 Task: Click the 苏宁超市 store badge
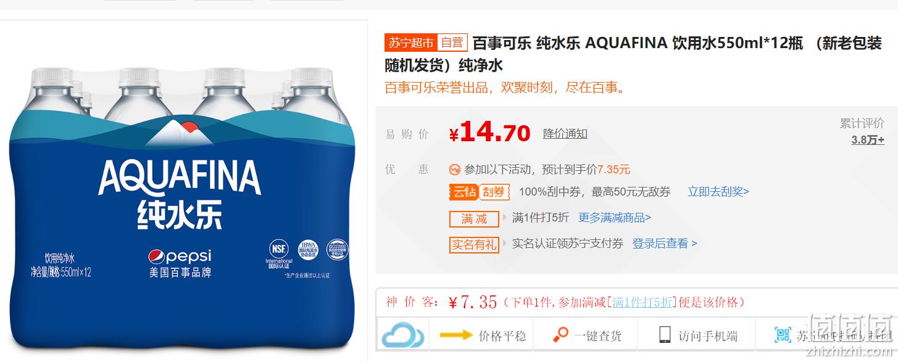tap(411, 43)
